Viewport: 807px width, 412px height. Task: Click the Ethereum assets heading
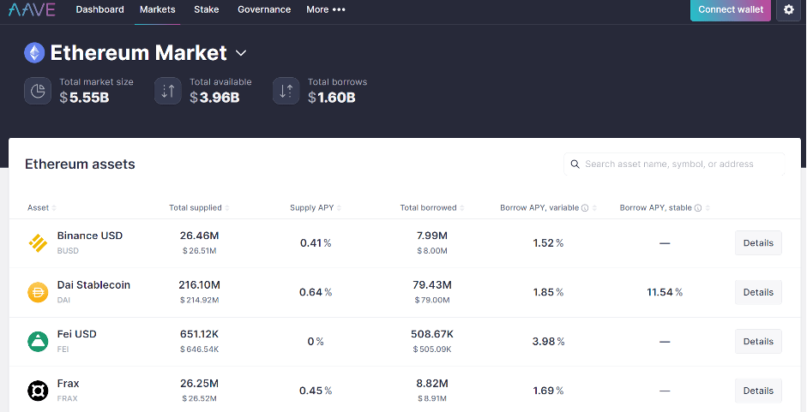pyautogui.click(x=80, y=164)
